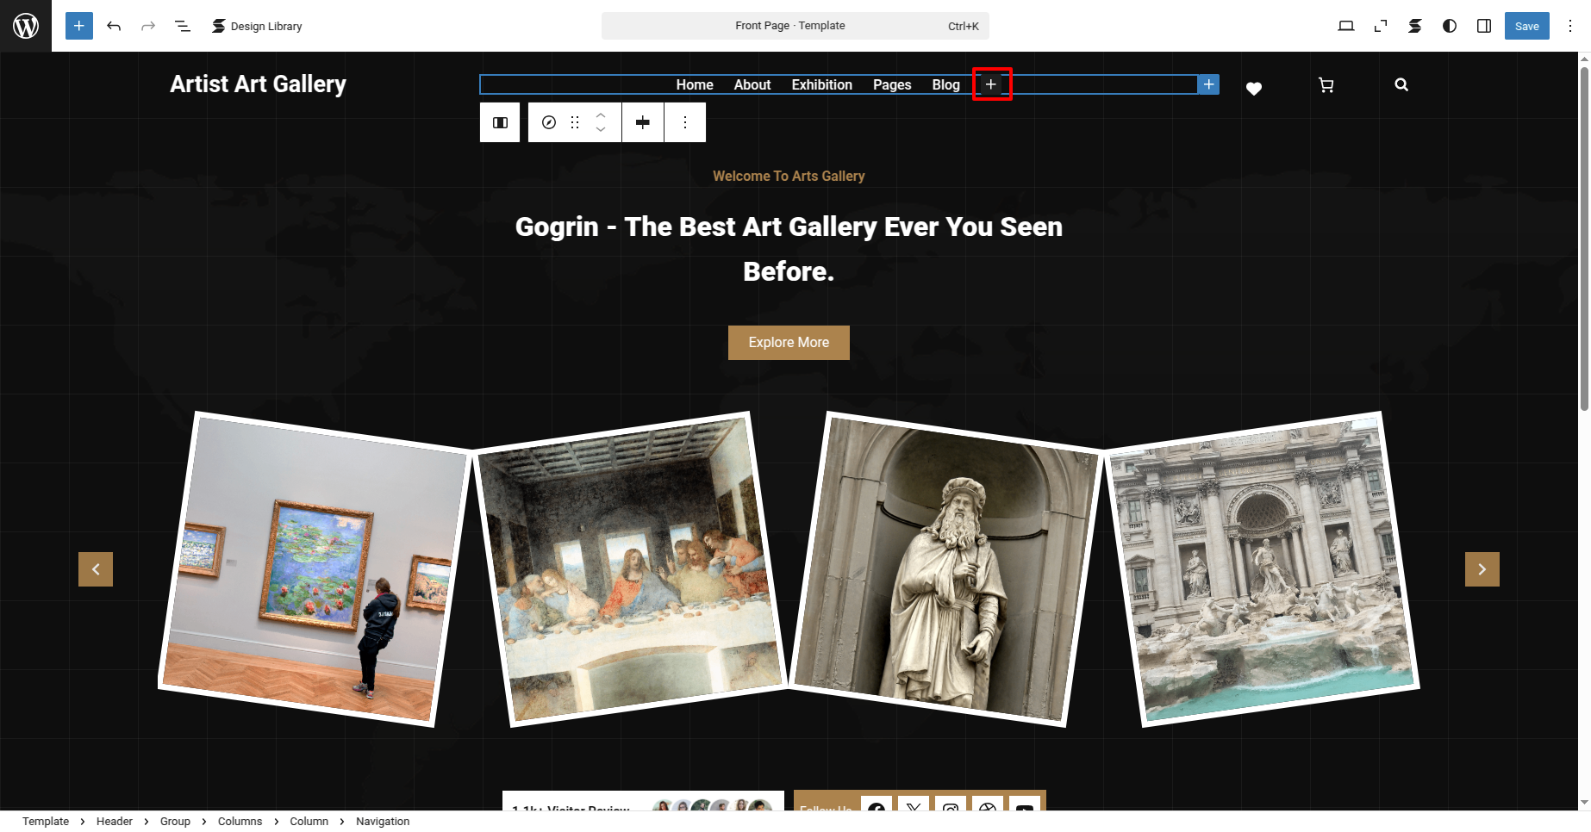Click the wishlist heart icon

1254,88
